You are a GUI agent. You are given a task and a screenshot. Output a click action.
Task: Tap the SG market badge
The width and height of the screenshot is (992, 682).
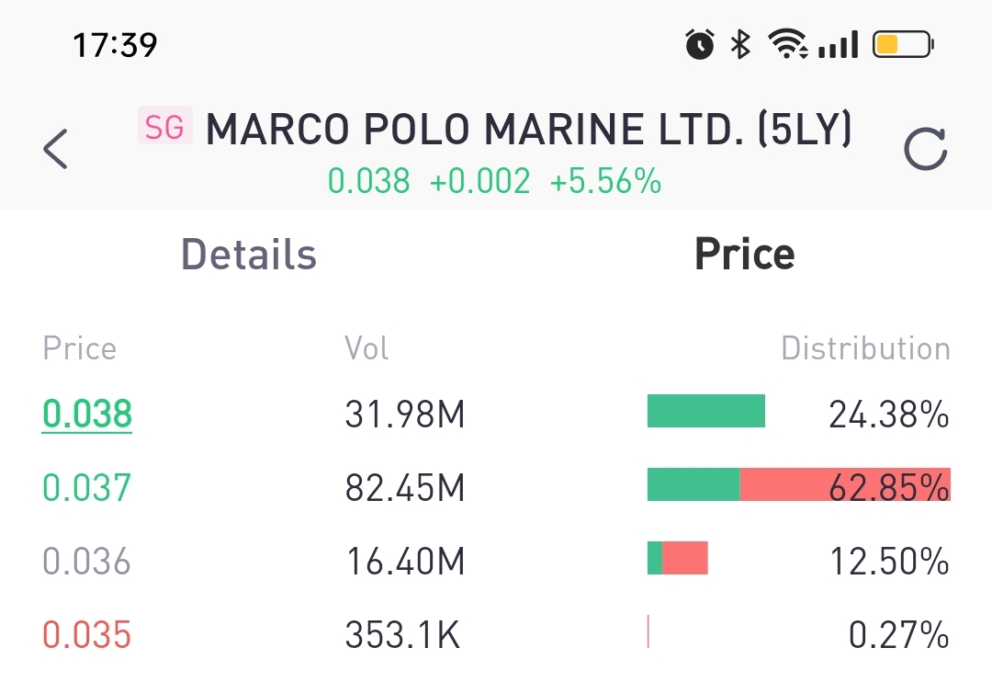pos(164,127)
